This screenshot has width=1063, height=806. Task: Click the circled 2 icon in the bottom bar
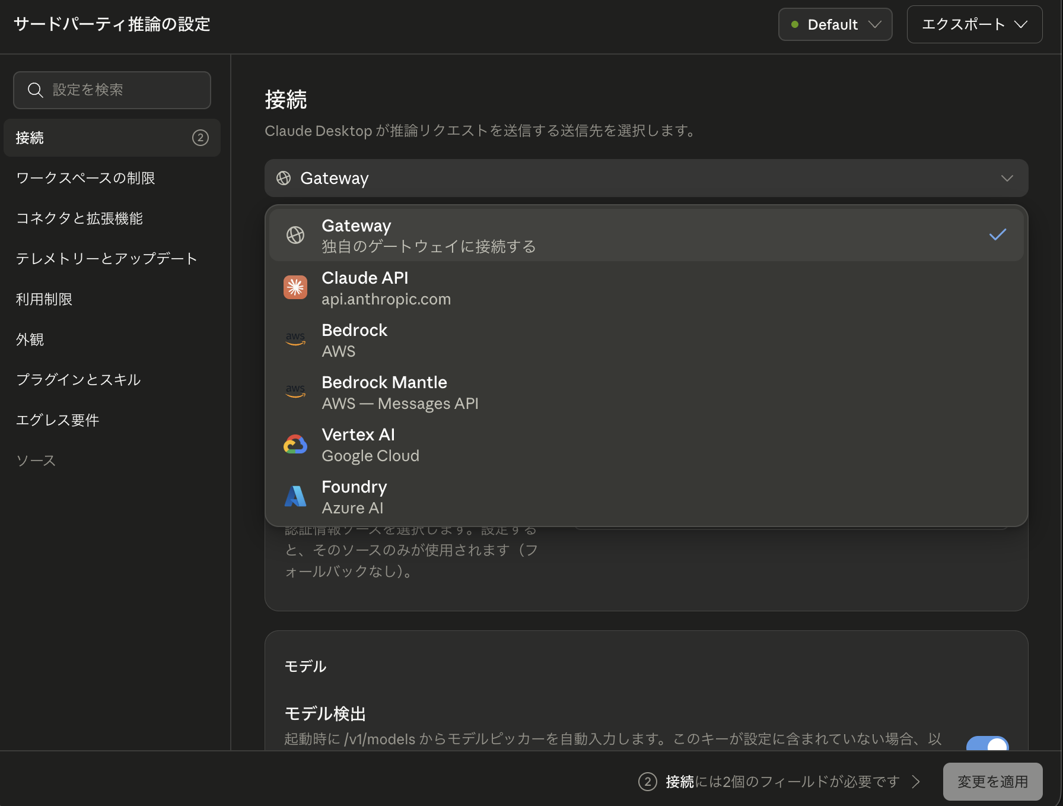[x=648, y=782]
